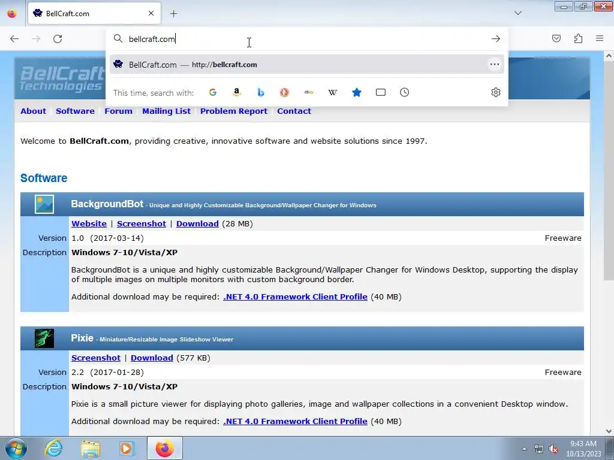Click the 'BackgroundBot' title text

[107, 204]
